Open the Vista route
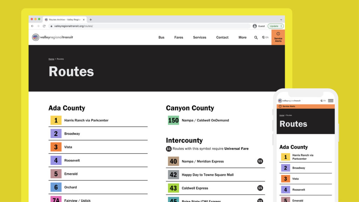Image resolution: width=359 pixels, height=202 pixels. point(68,147)
